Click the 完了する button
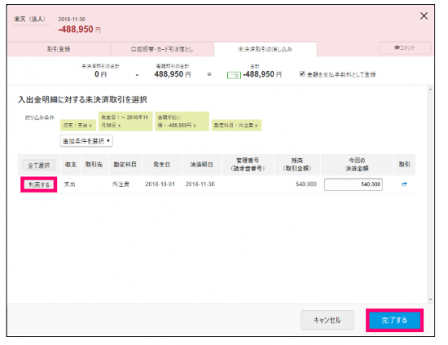Image resolution: width=448 pixels, height=345 pixels. 394,320
